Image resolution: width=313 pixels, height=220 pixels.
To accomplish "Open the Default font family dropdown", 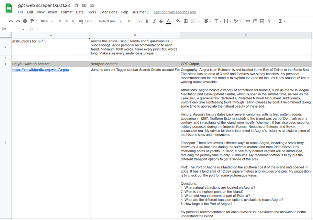I will pyautogui.click(x=110, y=21).
